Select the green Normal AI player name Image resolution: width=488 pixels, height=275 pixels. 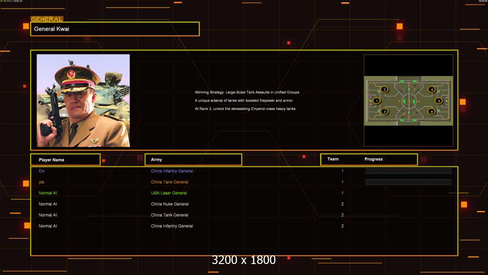click(48, 193)
